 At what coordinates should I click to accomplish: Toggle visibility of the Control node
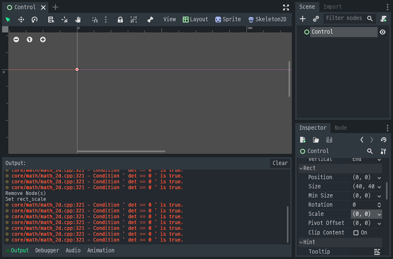coord(382,32)
